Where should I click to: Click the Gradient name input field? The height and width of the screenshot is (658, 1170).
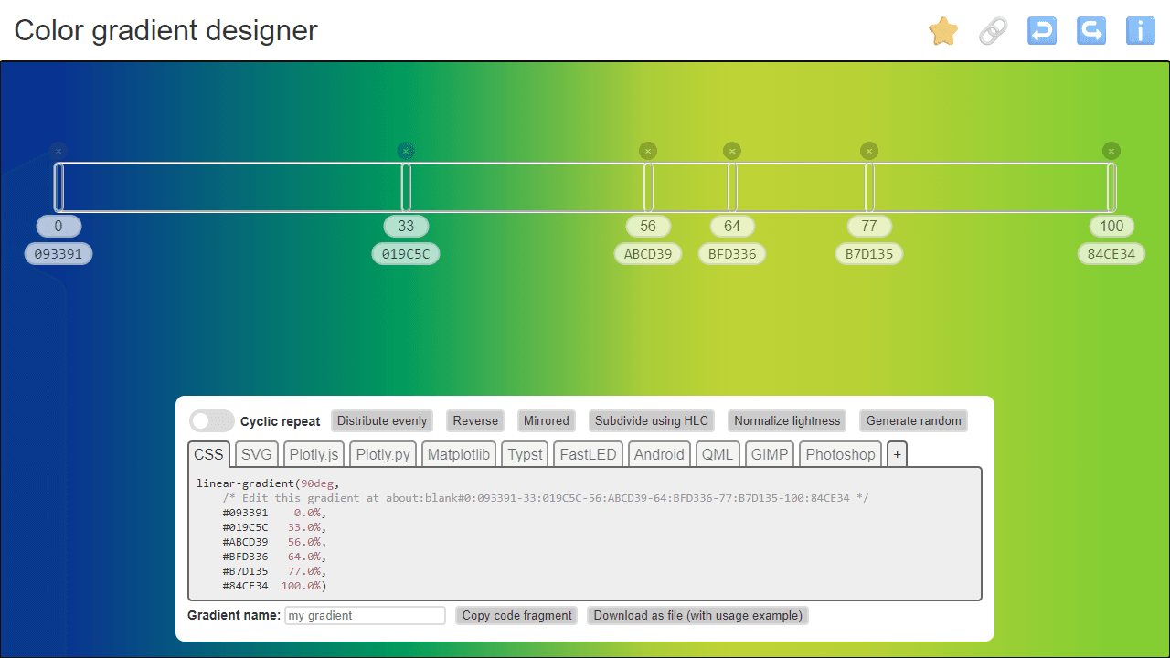tap(365, 616)
